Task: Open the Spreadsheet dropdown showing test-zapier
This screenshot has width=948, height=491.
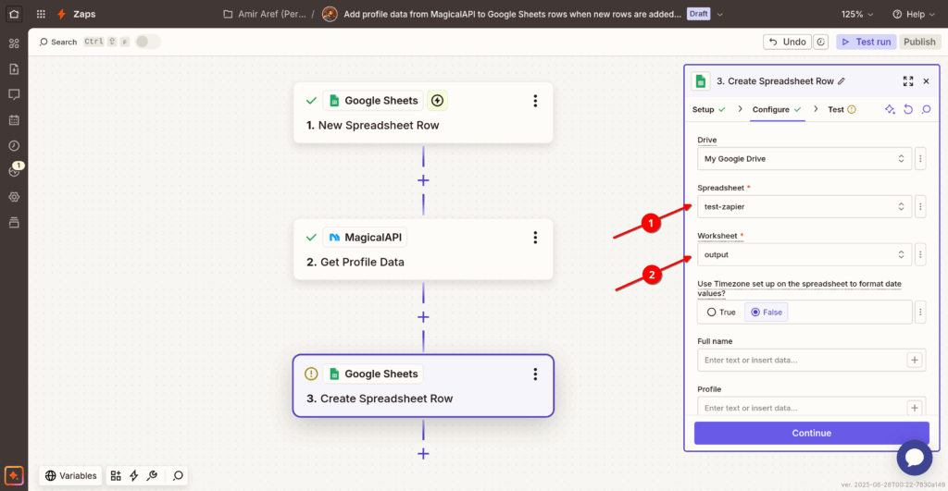Action: [805, 206]
